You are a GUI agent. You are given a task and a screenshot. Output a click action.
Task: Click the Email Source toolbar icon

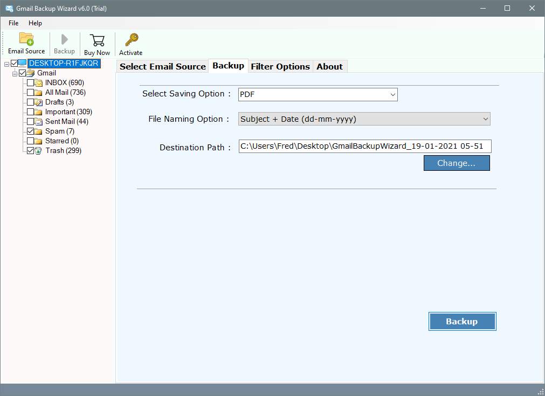[x=26, y=39]
